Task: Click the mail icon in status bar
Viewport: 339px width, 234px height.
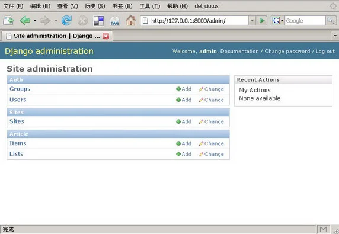Action: click(x=324, y=229)
